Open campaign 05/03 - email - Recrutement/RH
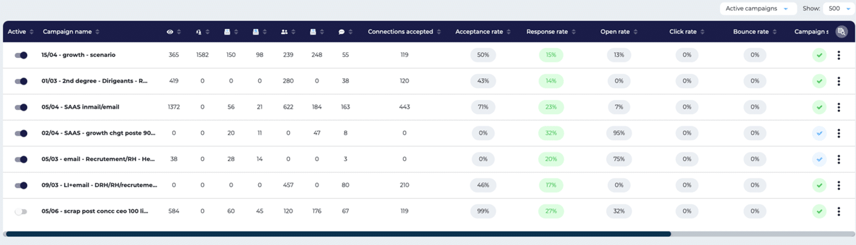856x245 pixels. point(98,159)
